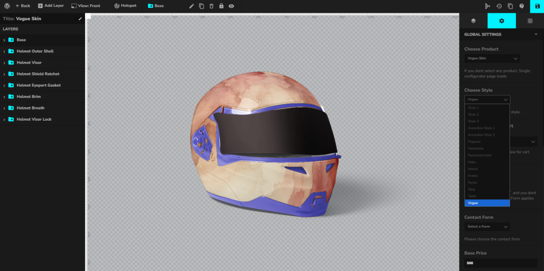Click the pencil icon beside Vogue Skin title
This screenshot has width=544, height=271.
[80, 19]
